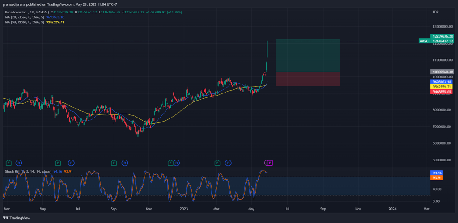The width and height of the screenshot is (458, 223).
Task: Click the 9698163.18 value in MA 20 legend
Action: coord(55,17)
